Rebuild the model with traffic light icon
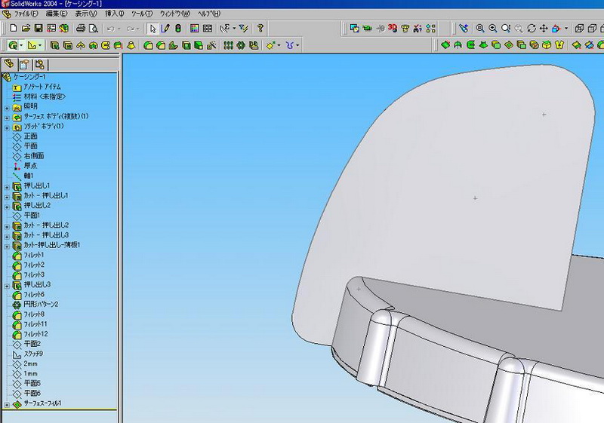This screenshot has height=423, width=604. tap(178, 28)
